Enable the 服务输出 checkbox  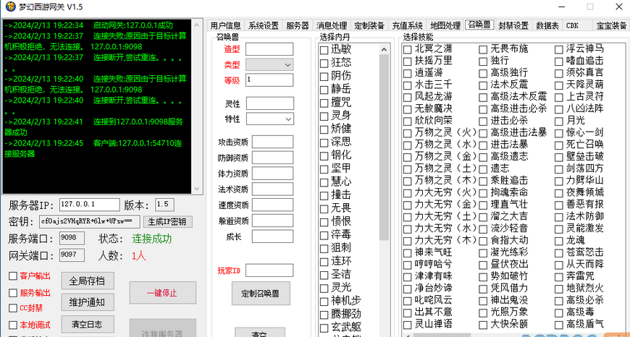point(13,293)
